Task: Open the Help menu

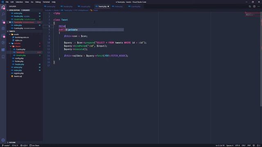Action: (54, 2)
